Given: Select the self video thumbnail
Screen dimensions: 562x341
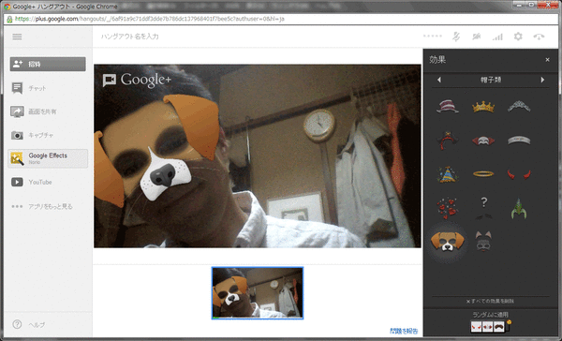Looking at the screenshot, I should click(258, 293).
